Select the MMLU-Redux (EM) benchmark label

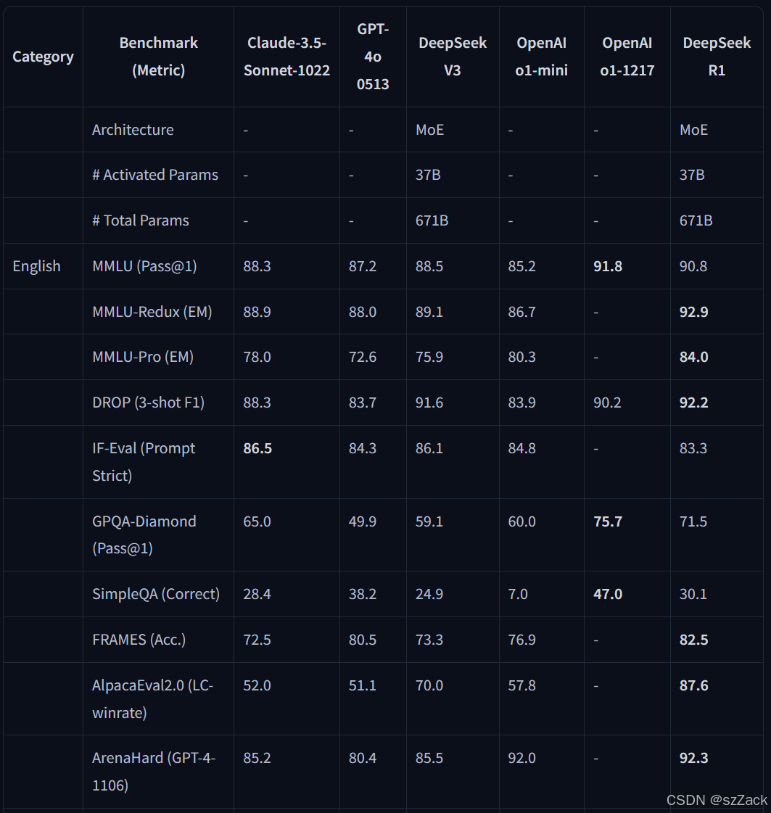click(x=152, y=312)
